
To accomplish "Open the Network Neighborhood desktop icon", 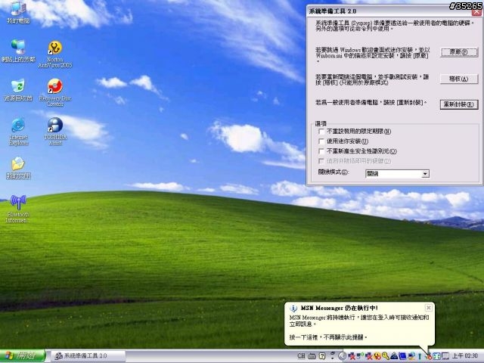I will click(x=18, y=51).
